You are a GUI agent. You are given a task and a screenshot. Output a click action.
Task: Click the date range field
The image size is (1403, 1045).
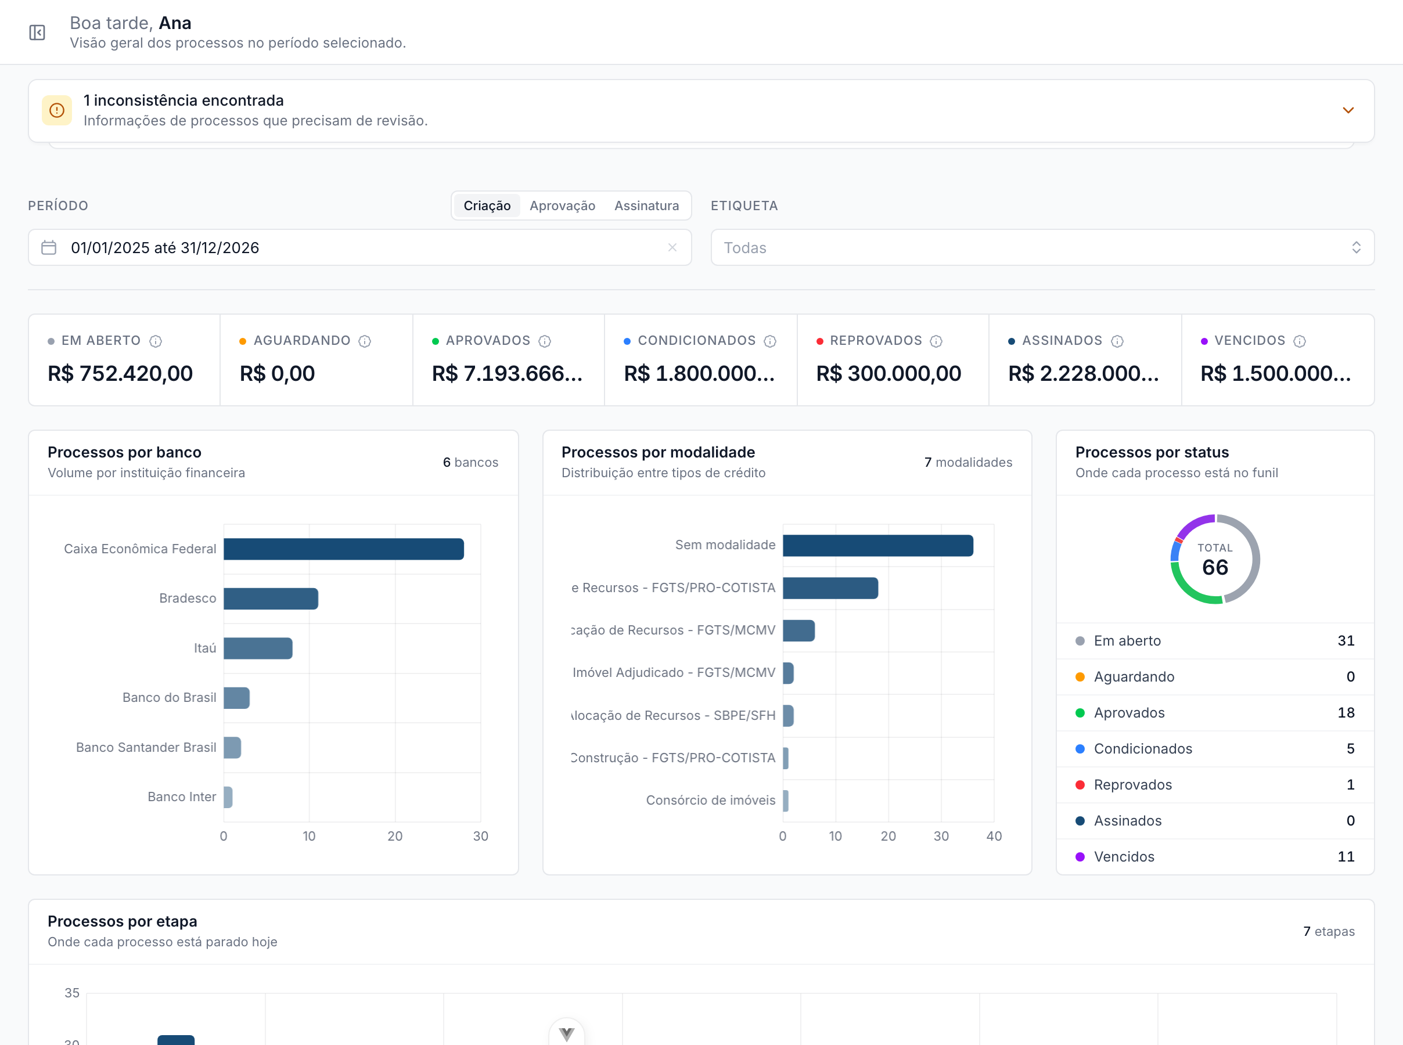[359, 247]
